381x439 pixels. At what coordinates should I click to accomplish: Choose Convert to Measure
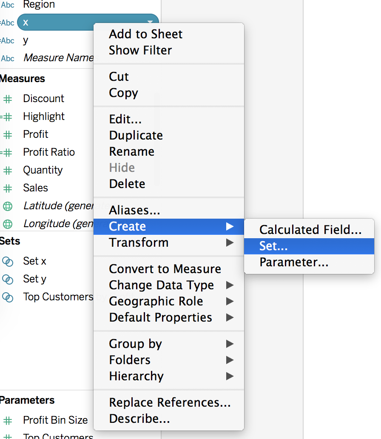point(165,269)
